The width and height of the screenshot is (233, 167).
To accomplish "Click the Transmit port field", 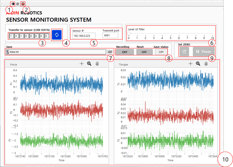I will click(x=111, y=35).
